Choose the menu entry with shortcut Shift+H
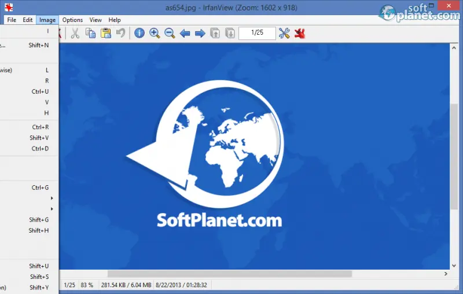Image resolution: width=463 pixels, height=294 pixels. click(29, 230)
